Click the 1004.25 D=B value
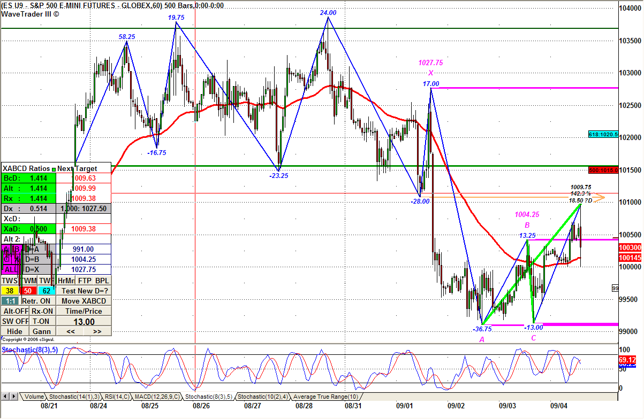The width and height of the screenshot is (644, 419). point(84,259)
